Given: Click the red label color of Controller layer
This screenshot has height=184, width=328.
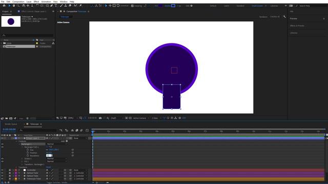Looking at the screenshot, I should pyautogui.click(x=16, y=170).
